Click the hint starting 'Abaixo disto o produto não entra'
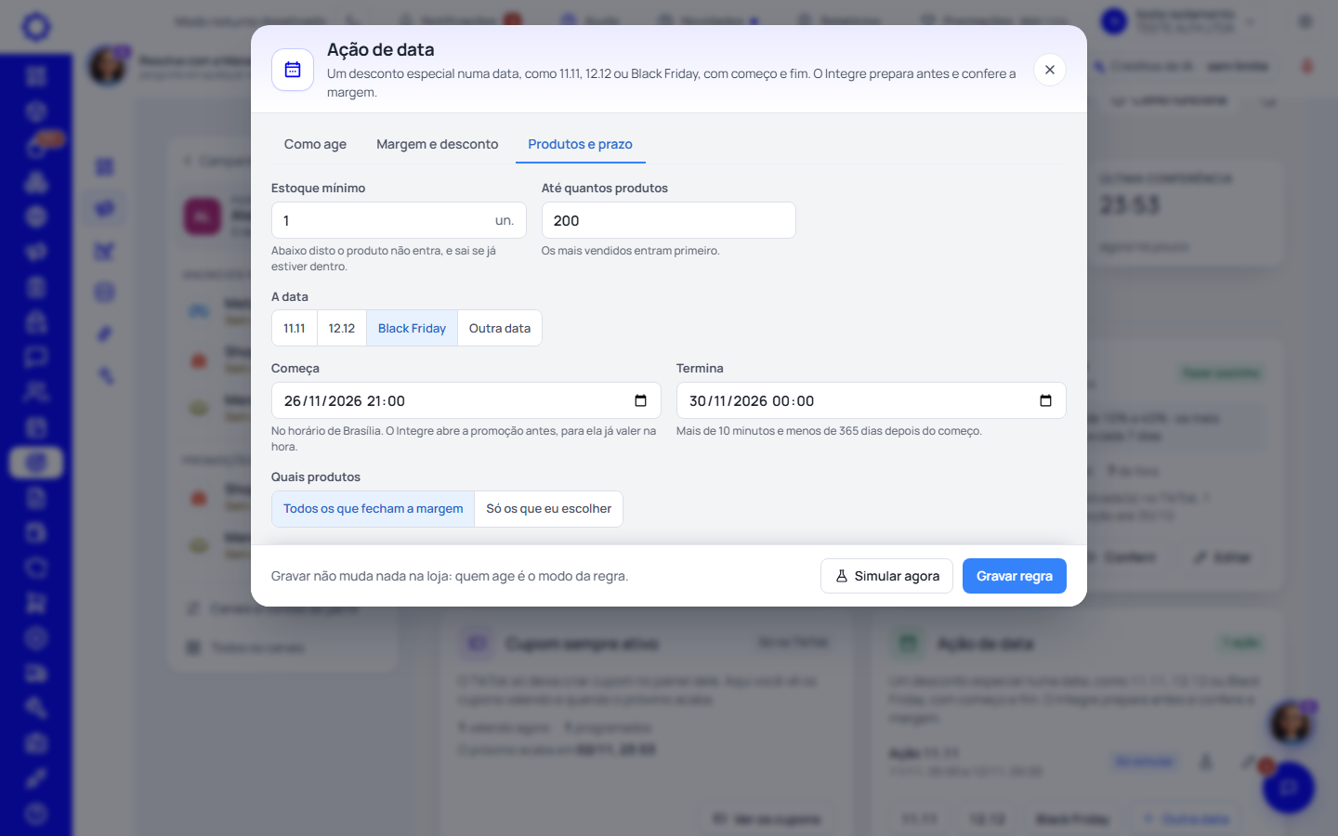This screenshot has height=836, width=1338. coord(384,258)
